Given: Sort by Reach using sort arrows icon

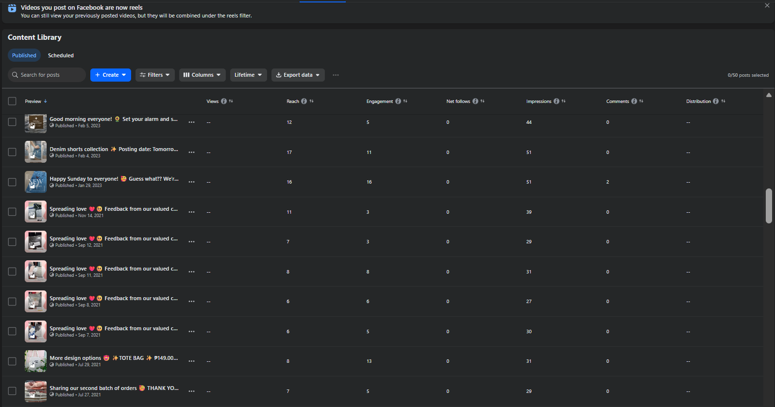Looking at the screenshot, I should [x=311, y=102].
